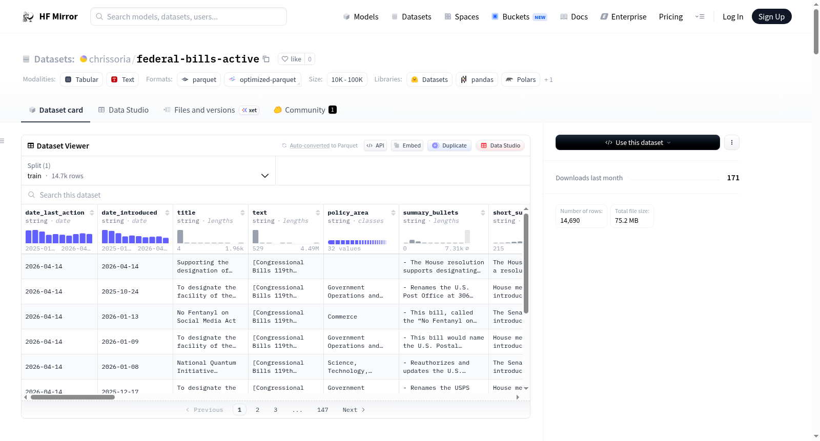Go to page 3 of results

[275, 410]
